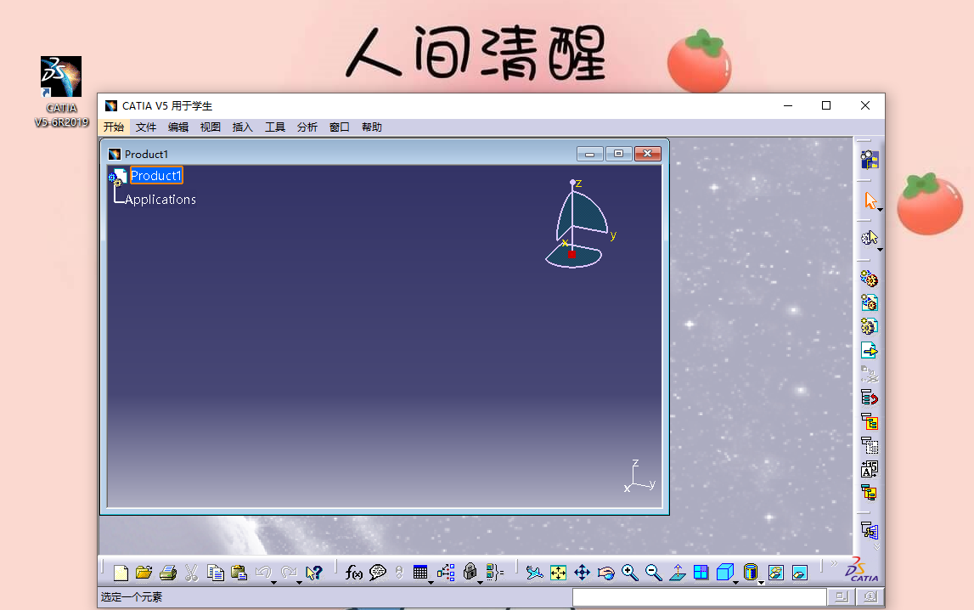Click the power input command field
The height and width of the screenshot is (610, 974).
pos(700,597)
